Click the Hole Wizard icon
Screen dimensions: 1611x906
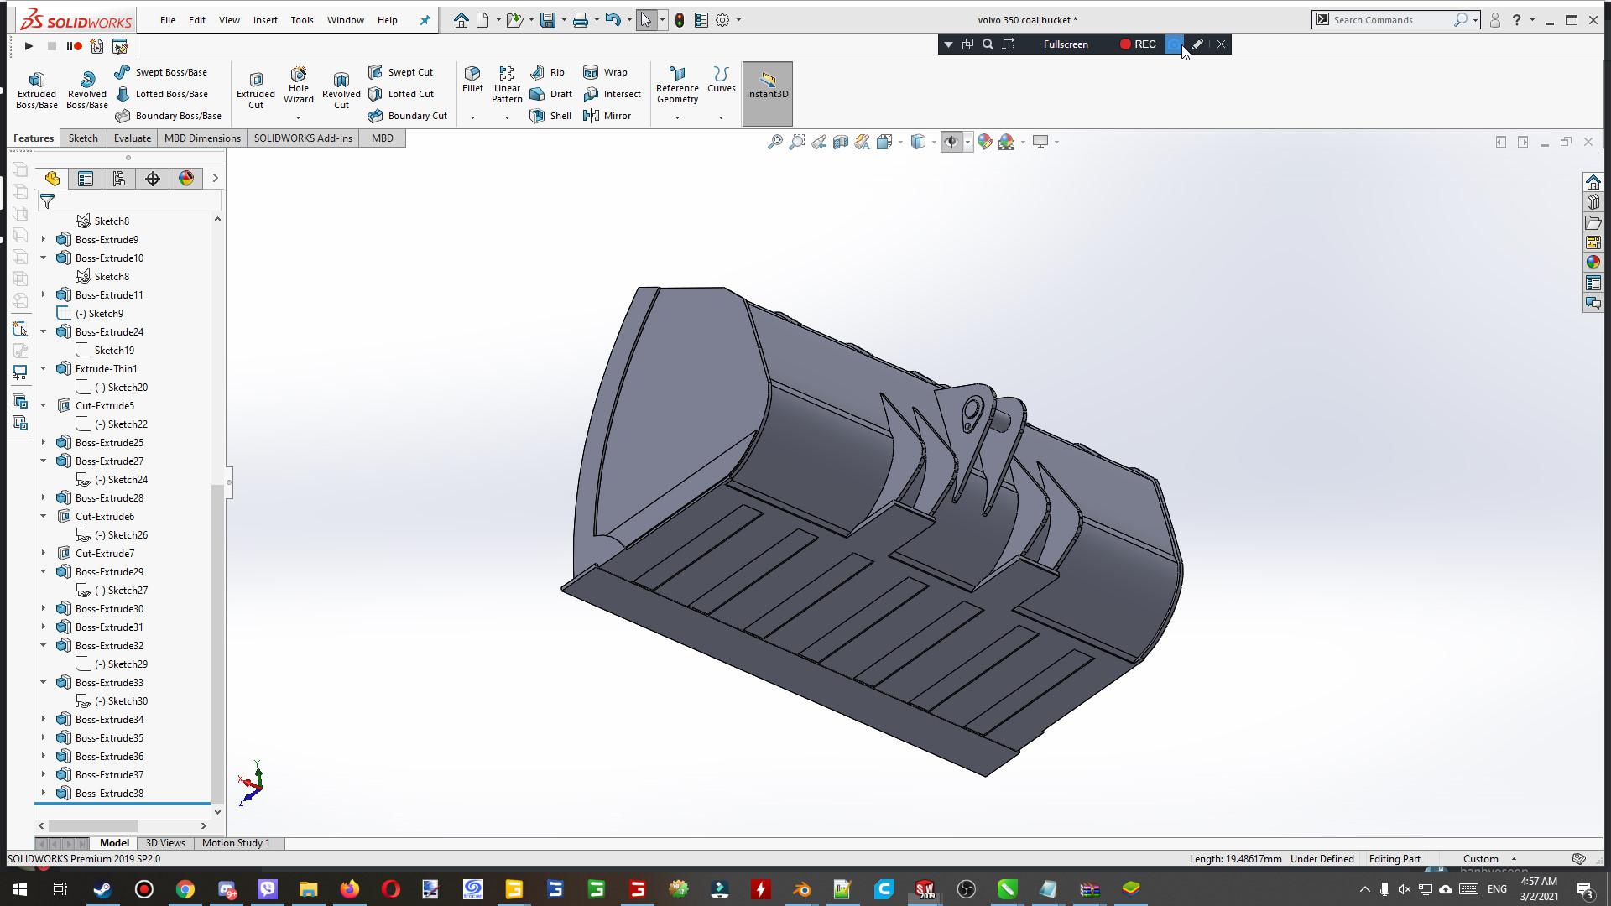(298, 85)
